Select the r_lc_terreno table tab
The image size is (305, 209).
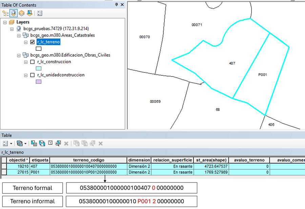coord(13,153)
